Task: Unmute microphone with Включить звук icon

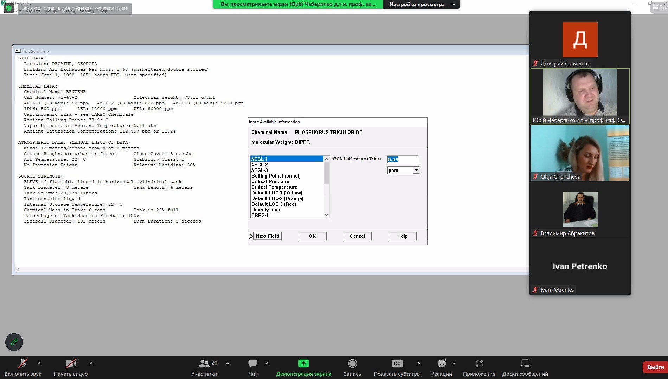Action: tap(23, 364)
